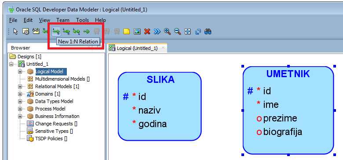Select Sensitive Types [] in the tree
This screenshot has width=343, height=160.
coord(54,131)
